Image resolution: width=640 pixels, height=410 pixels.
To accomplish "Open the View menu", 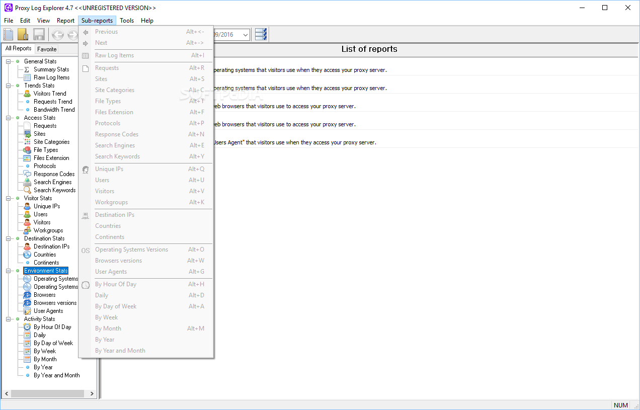I will pyautogui.click(x=43, y=21).
